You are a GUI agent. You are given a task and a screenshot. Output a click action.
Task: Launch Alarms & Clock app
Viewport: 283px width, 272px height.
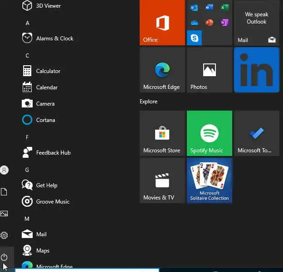[48, 39]
